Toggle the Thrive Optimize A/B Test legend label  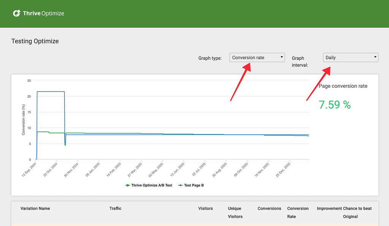coord(152,185)
